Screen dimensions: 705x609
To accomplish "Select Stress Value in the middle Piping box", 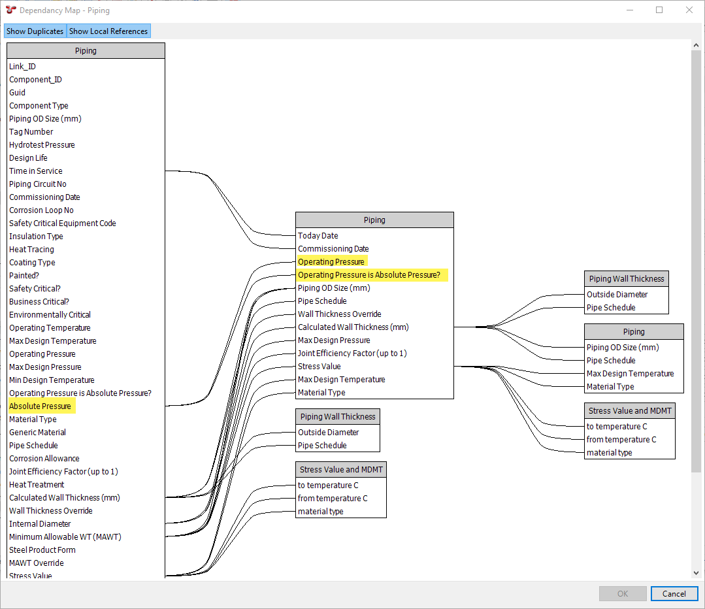I will coord(320,366).
